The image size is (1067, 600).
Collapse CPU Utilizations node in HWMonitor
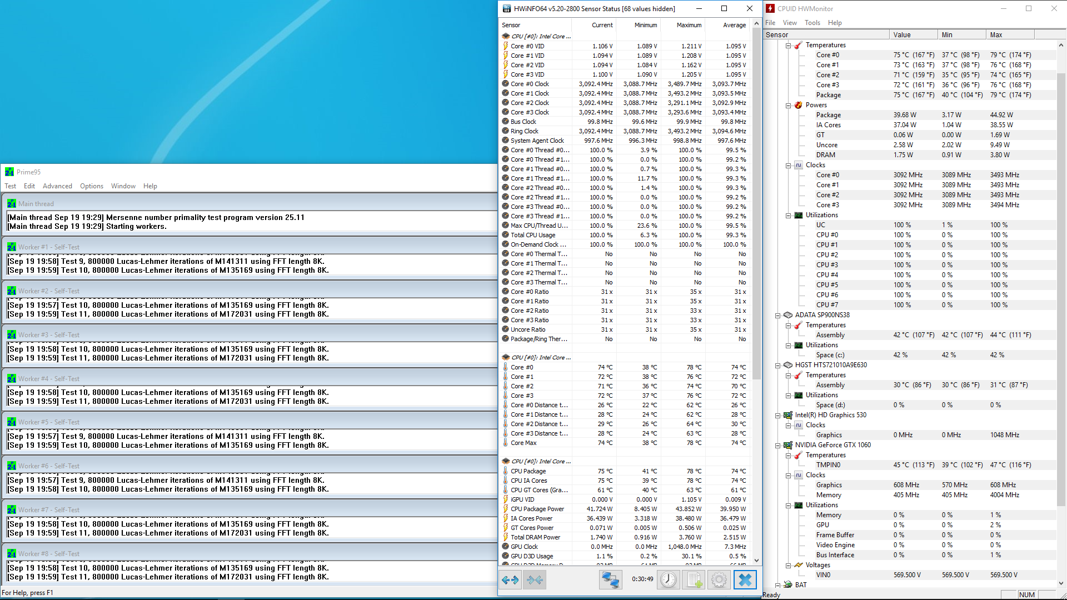(789, 216)
